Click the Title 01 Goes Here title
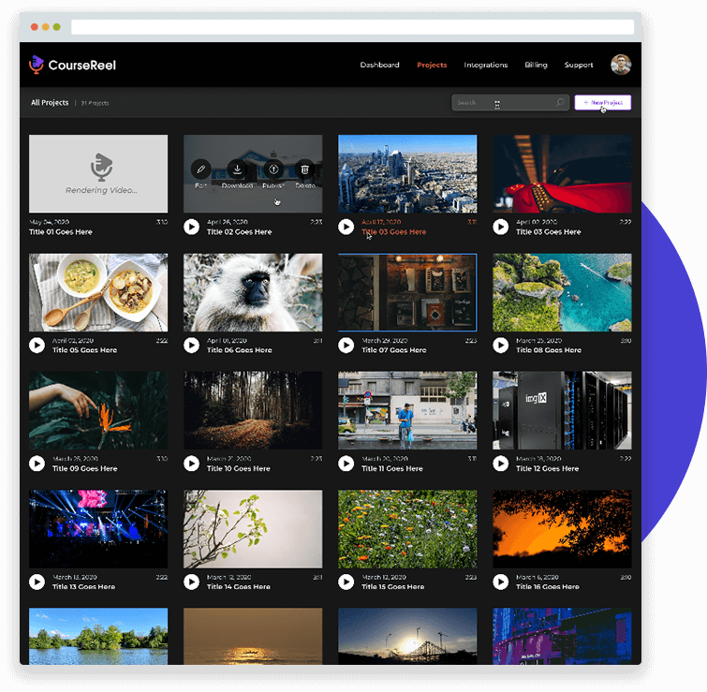This screenshot has width=707, height=692. coord(61,231)
